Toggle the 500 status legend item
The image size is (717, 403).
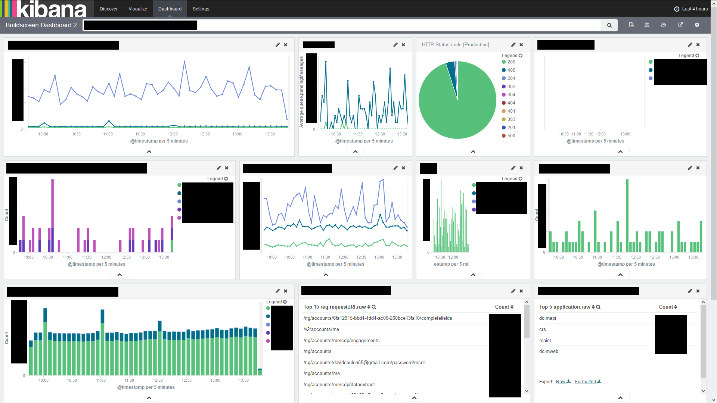[511, 136]
